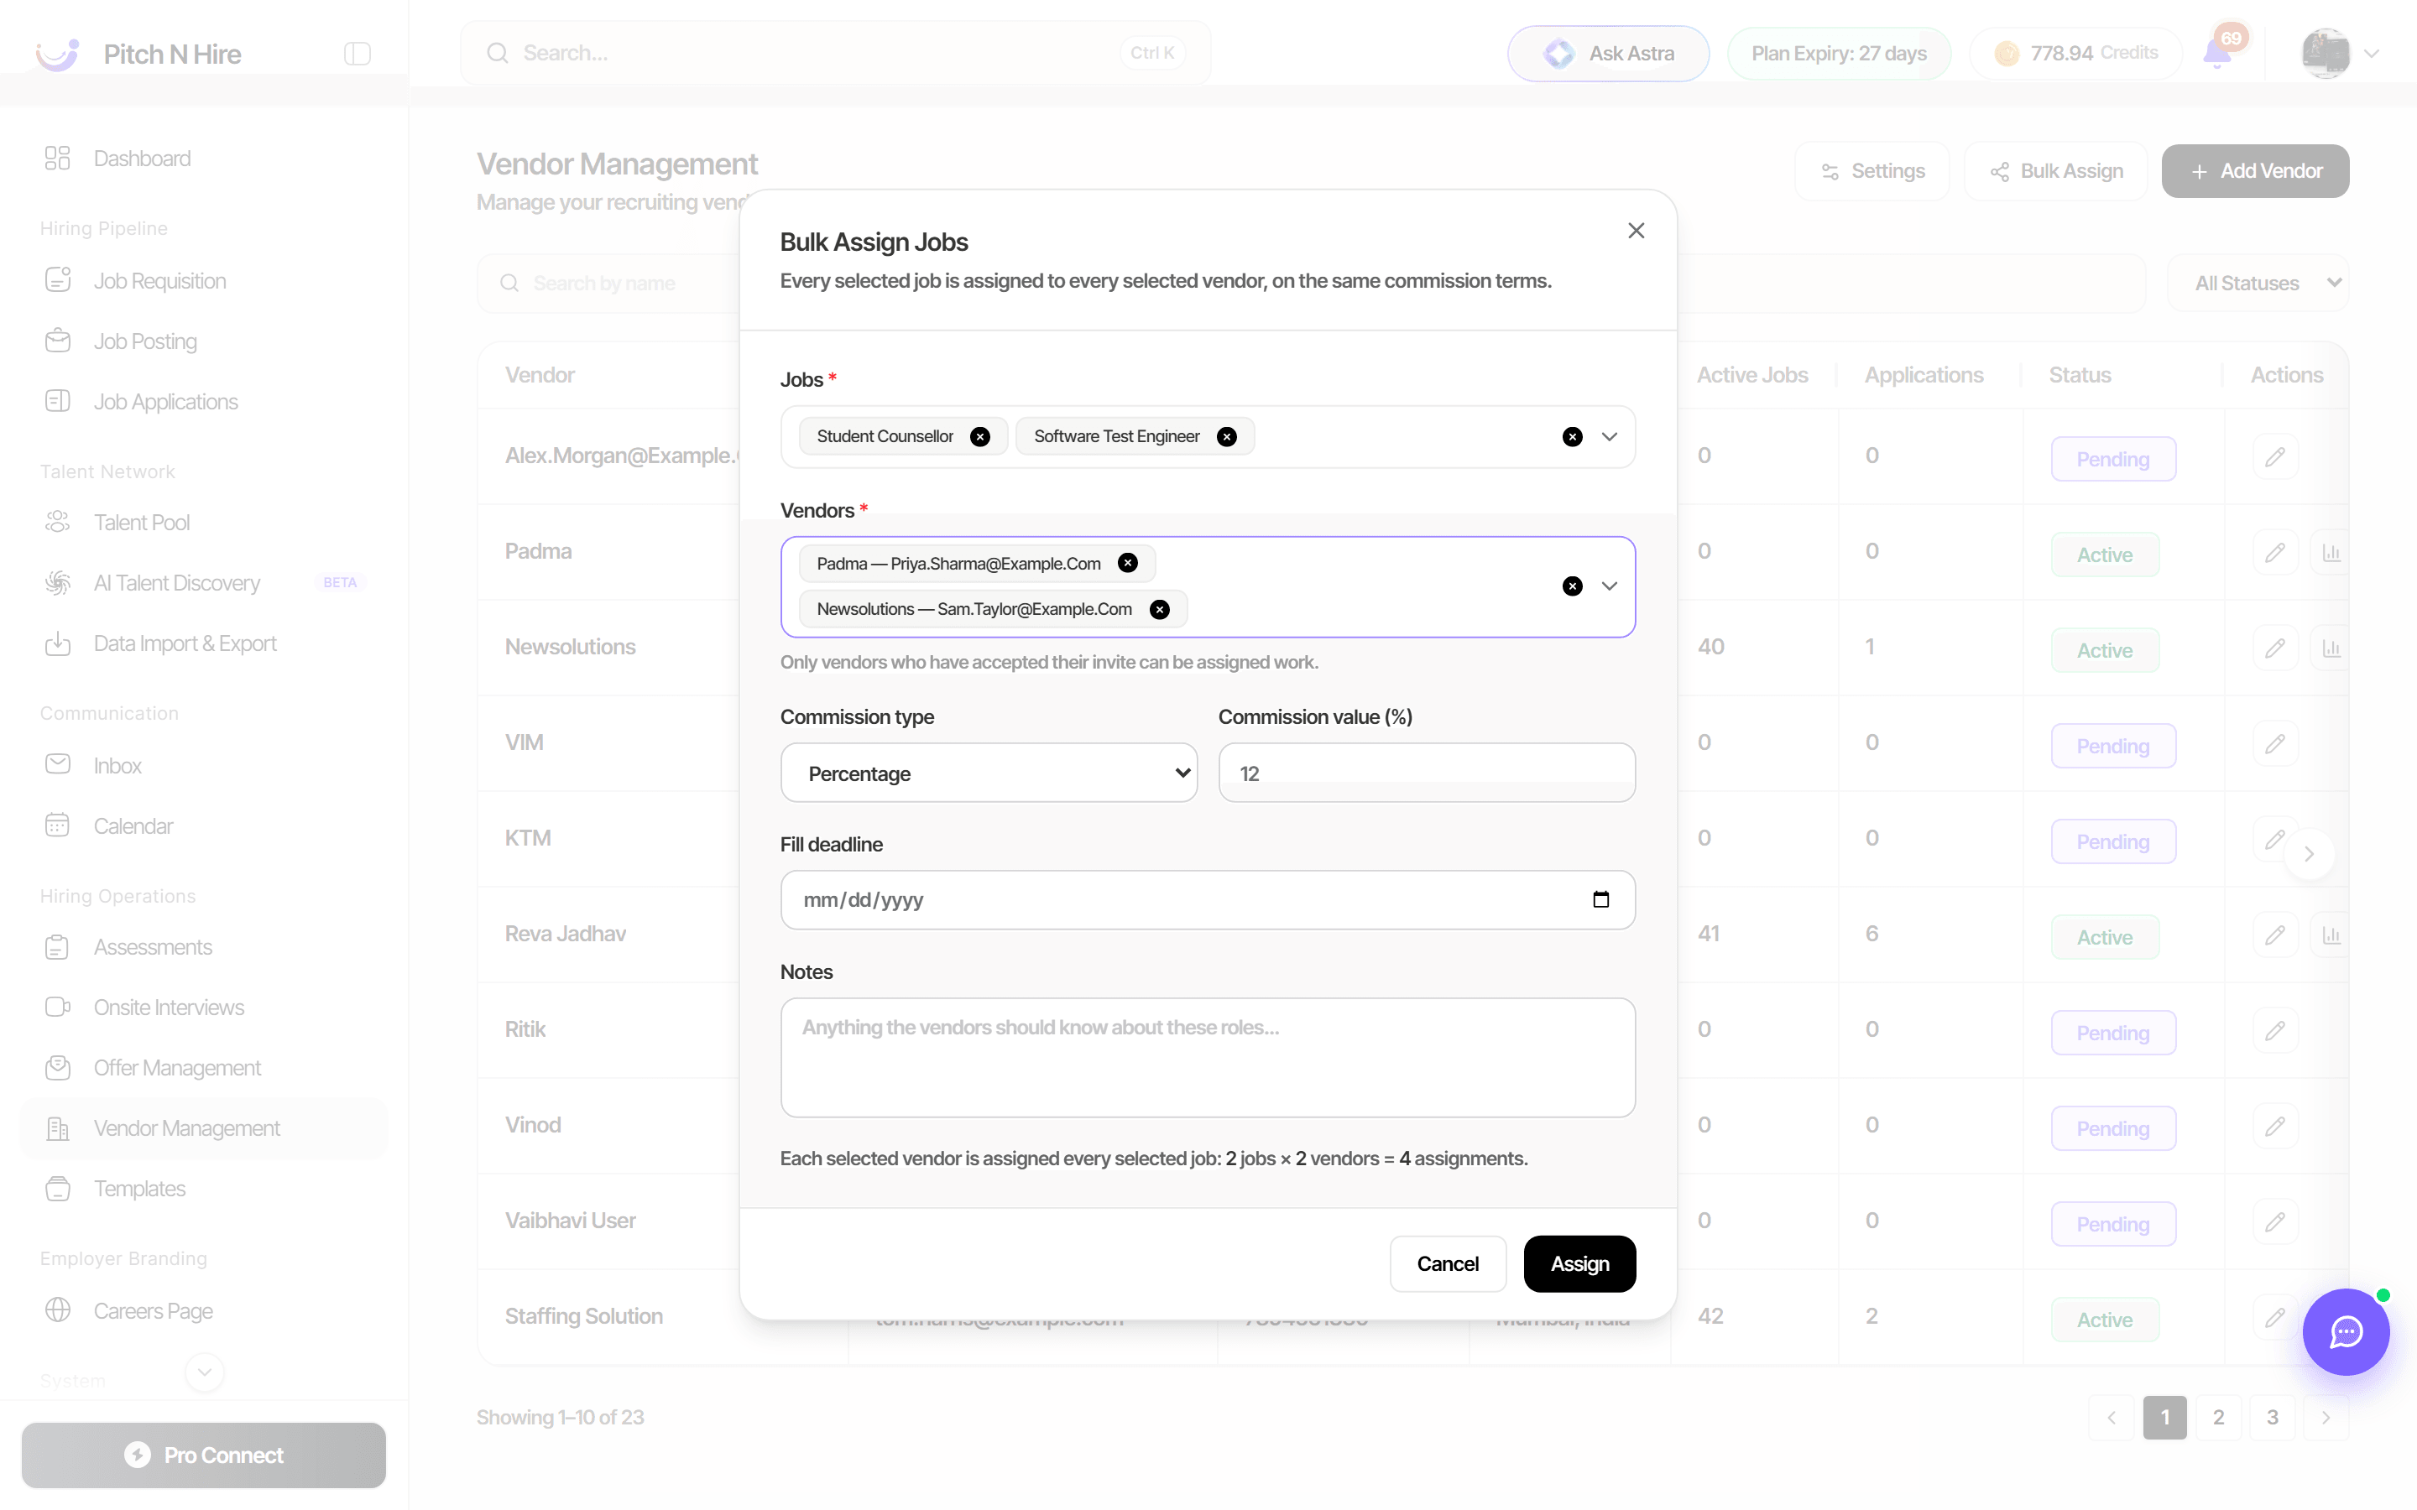
Task: Open the credits balance
Action: pyautogui.click(x=2075, y=54)
